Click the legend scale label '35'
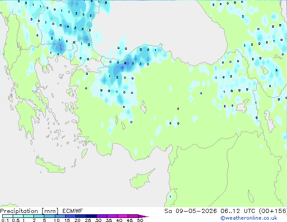The height and width of the screenshot is (222, 287). pos(109,220)
